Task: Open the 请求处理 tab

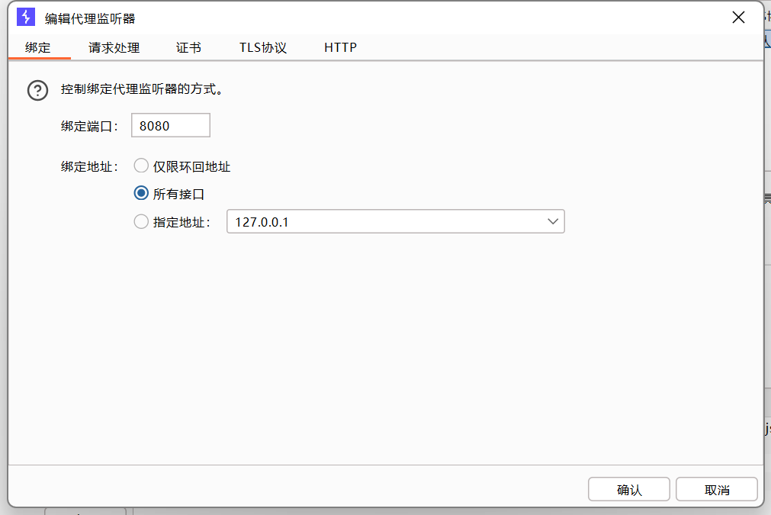Action: [114, 47]
